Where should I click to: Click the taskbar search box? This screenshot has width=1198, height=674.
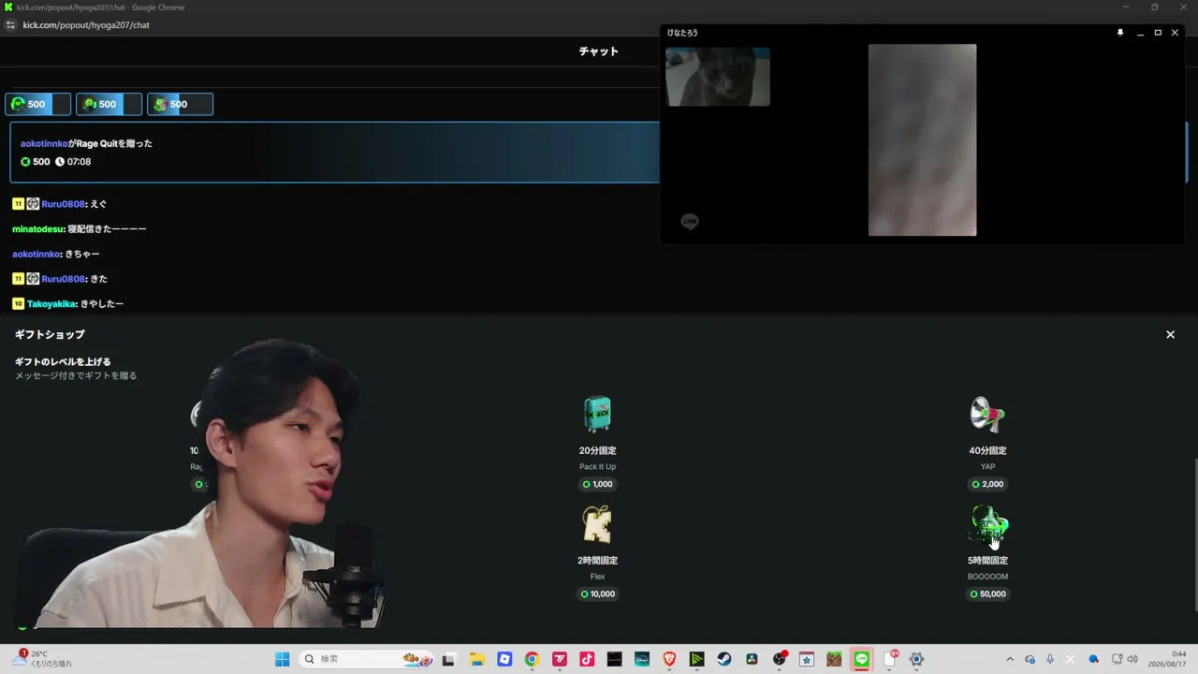pos(368,659)
